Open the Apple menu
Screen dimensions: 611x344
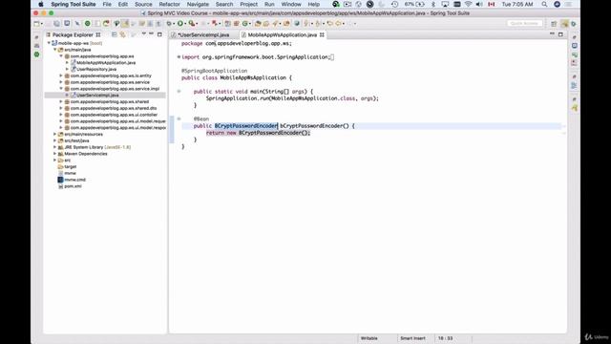coord(40,4)
